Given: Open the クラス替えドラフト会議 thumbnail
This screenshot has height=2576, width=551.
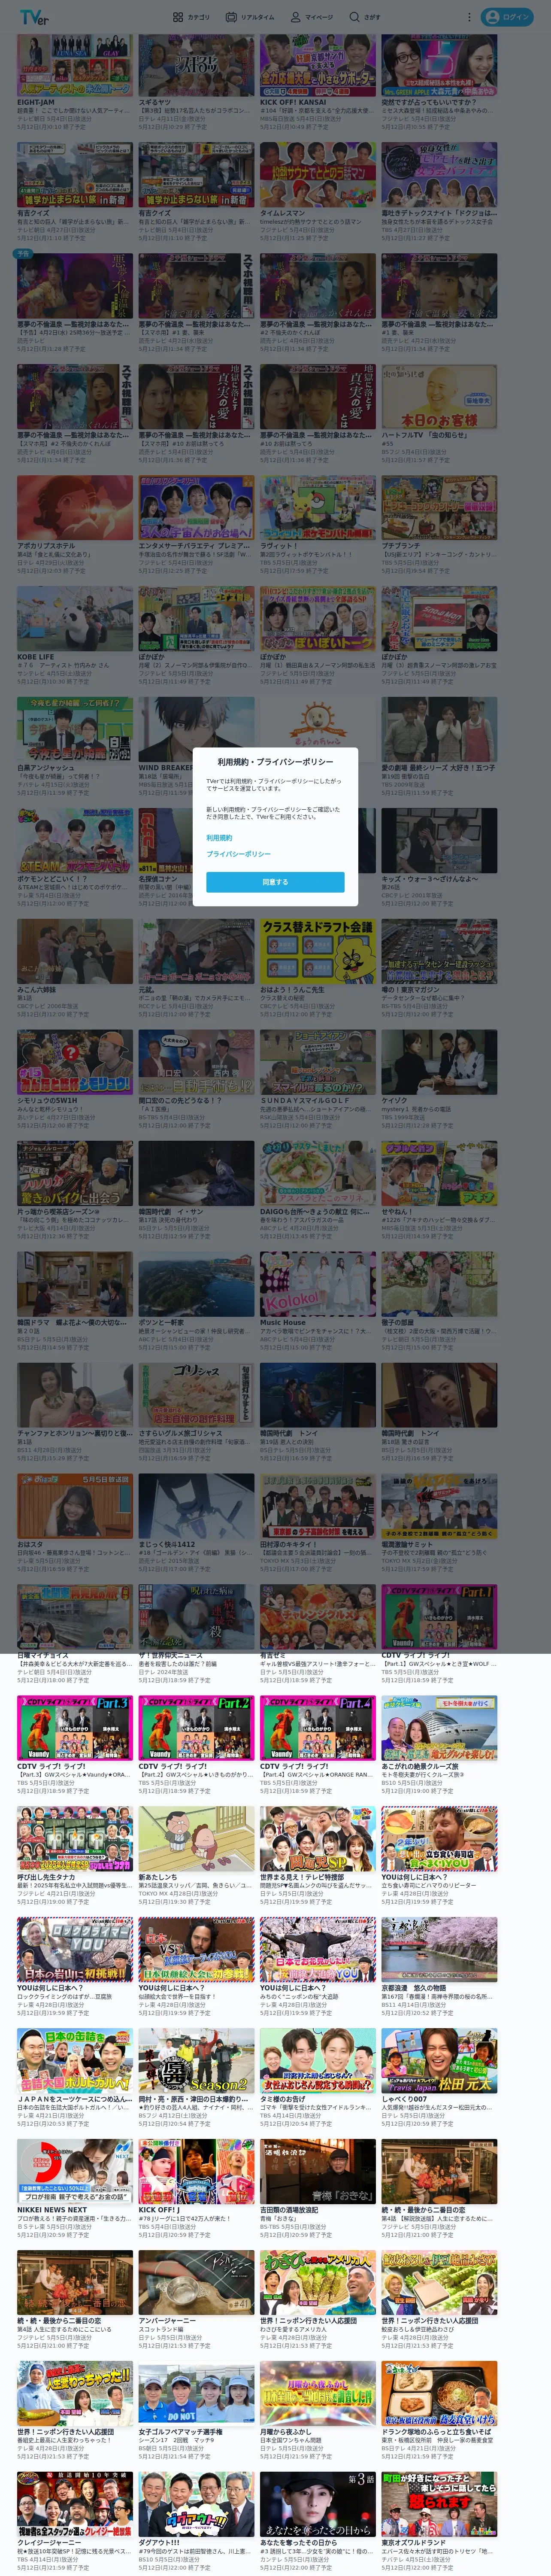Looking at the screenshot, I should (318, 952).
